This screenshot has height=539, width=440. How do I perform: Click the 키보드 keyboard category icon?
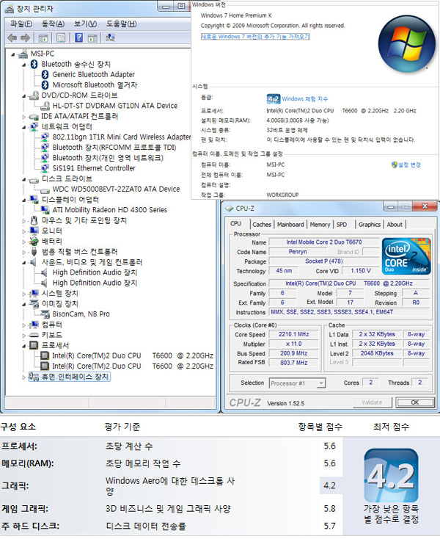coord(34,335)
